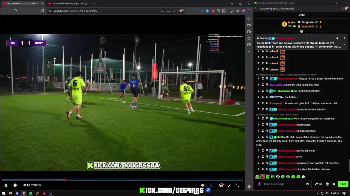
Task: Click the Send a message field
Action: point(284,184)
